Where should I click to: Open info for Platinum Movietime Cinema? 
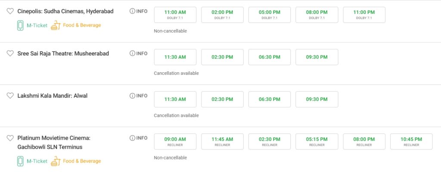(x=139, y=138)
